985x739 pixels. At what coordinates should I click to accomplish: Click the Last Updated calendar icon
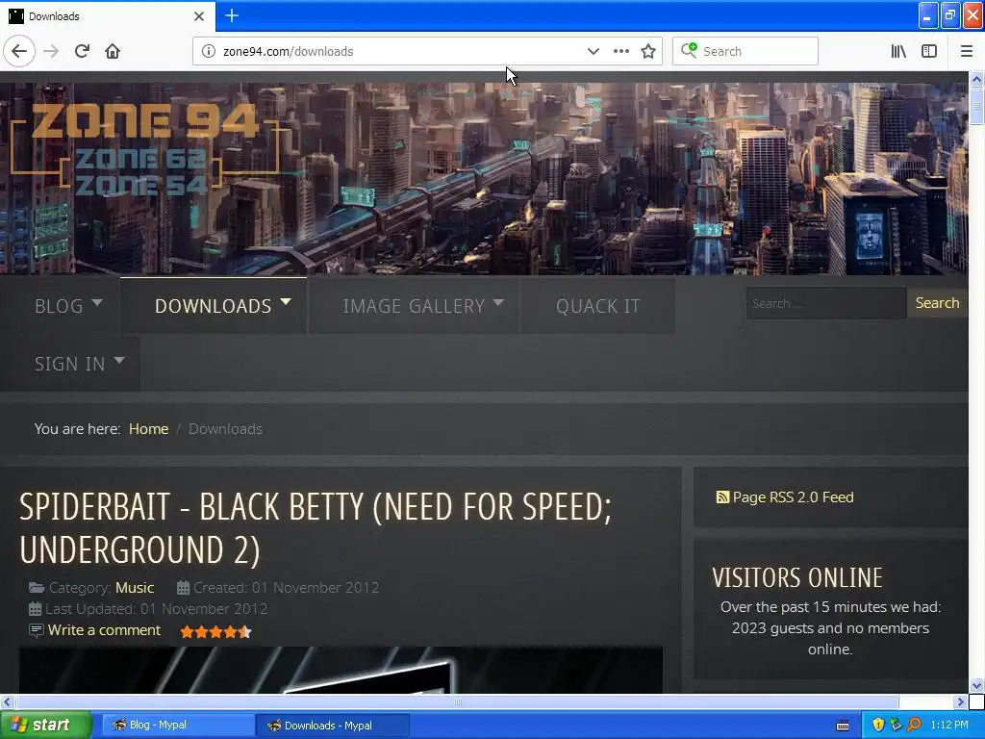pyautogui.click(x=36, y=609)
